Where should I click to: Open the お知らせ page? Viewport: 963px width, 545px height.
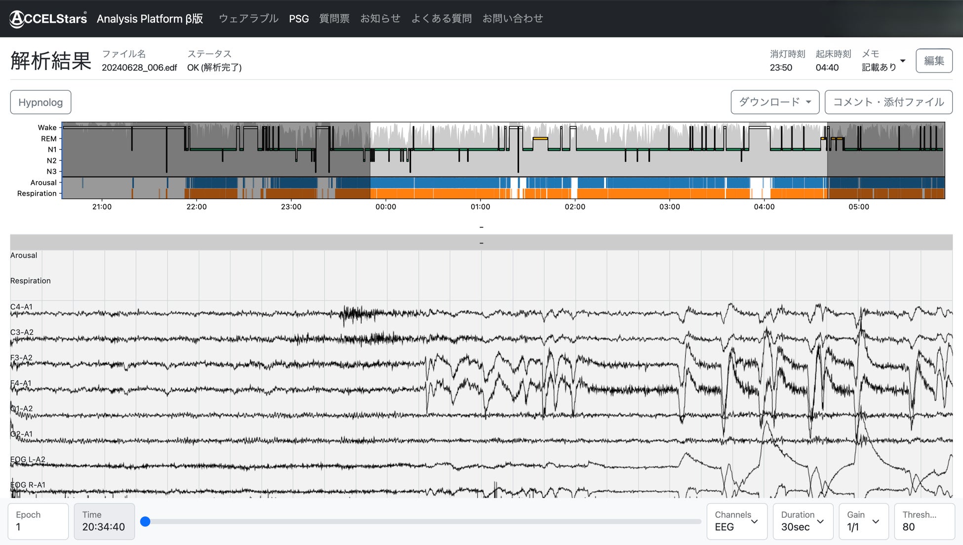pyautogui.click(x=380, y=19)
